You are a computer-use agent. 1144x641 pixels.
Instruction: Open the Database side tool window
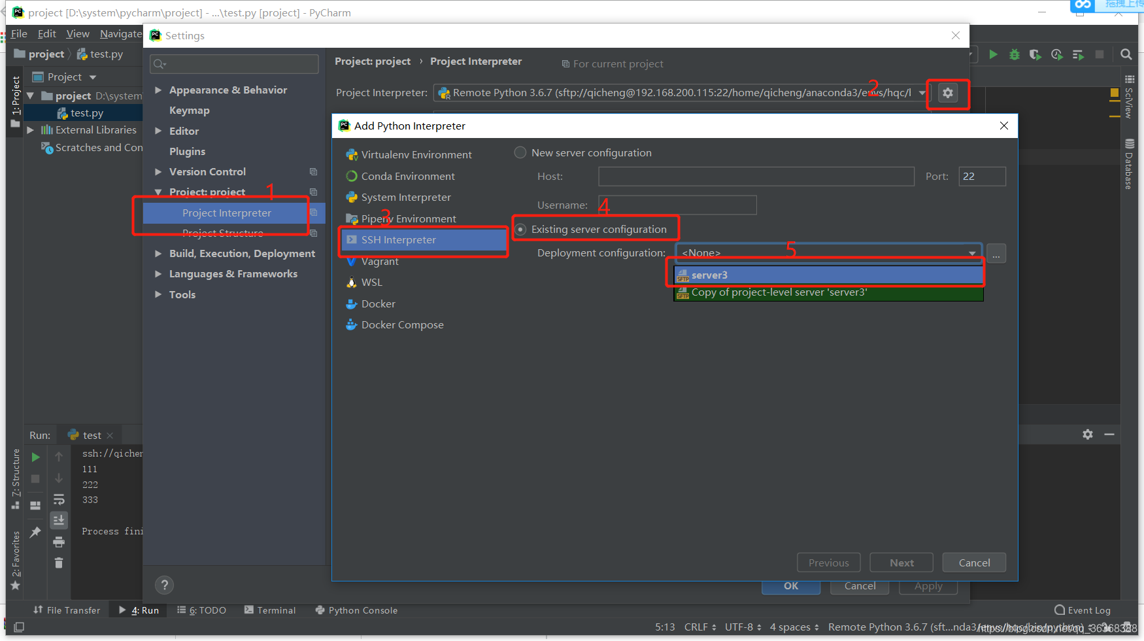pyautogui.click(x=1129, y=164)
